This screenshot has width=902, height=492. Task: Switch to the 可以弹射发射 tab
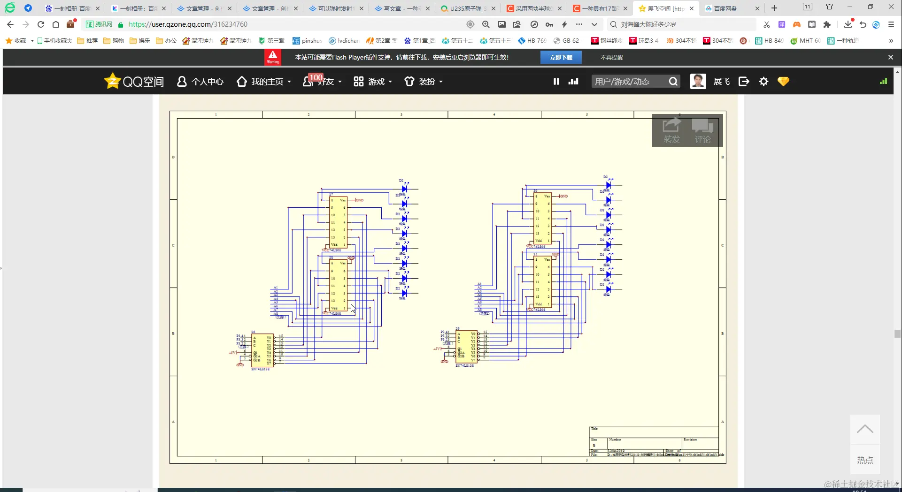click(336, 8)
